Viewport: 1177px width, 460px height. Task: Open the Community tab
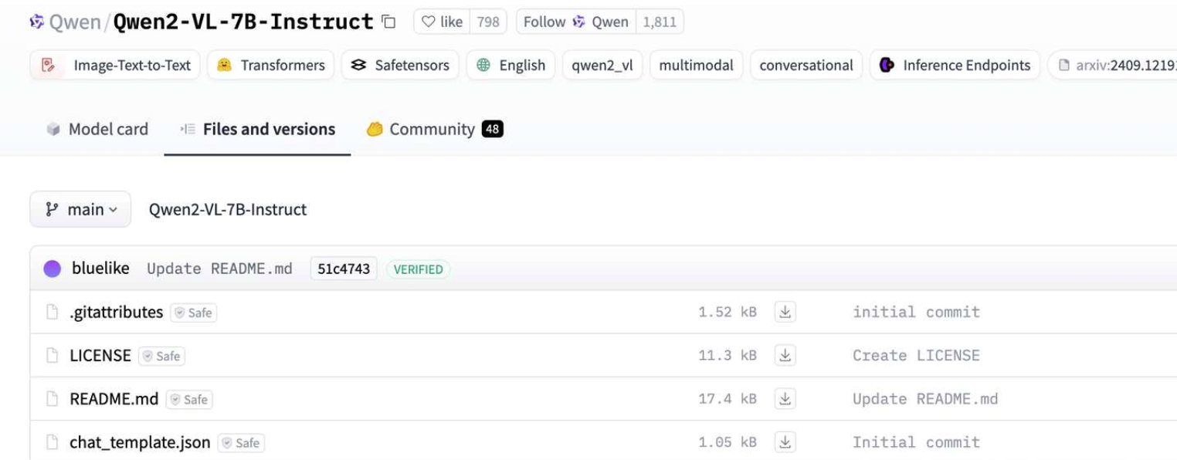[x=435, y=129]
